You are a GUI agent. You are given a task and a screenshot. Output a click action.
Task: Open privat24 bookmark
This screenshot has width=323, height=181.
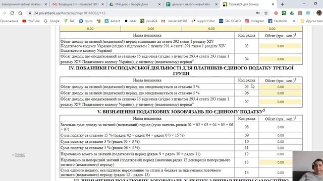[x=149, y=21]
